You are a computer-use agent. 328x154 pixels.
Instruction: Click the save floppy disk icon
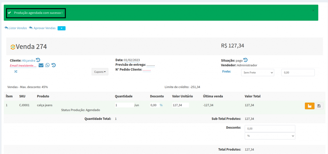pos(319,106)
